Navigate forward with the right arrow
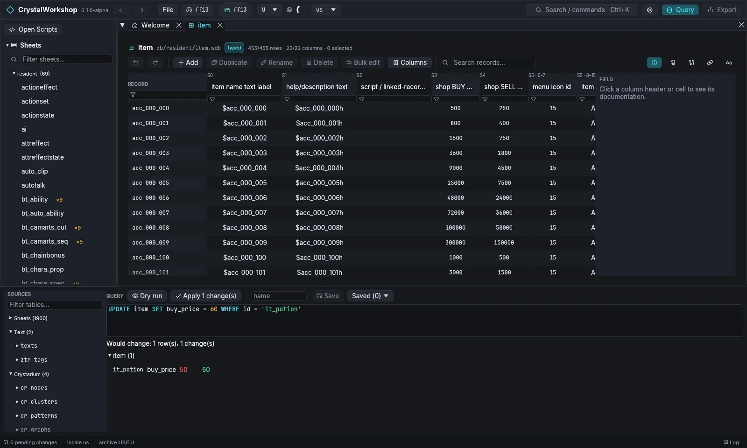This screenshot has height=448, width=747. 141,10
